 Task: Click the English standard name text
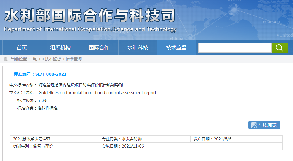[x=97, y=93]
